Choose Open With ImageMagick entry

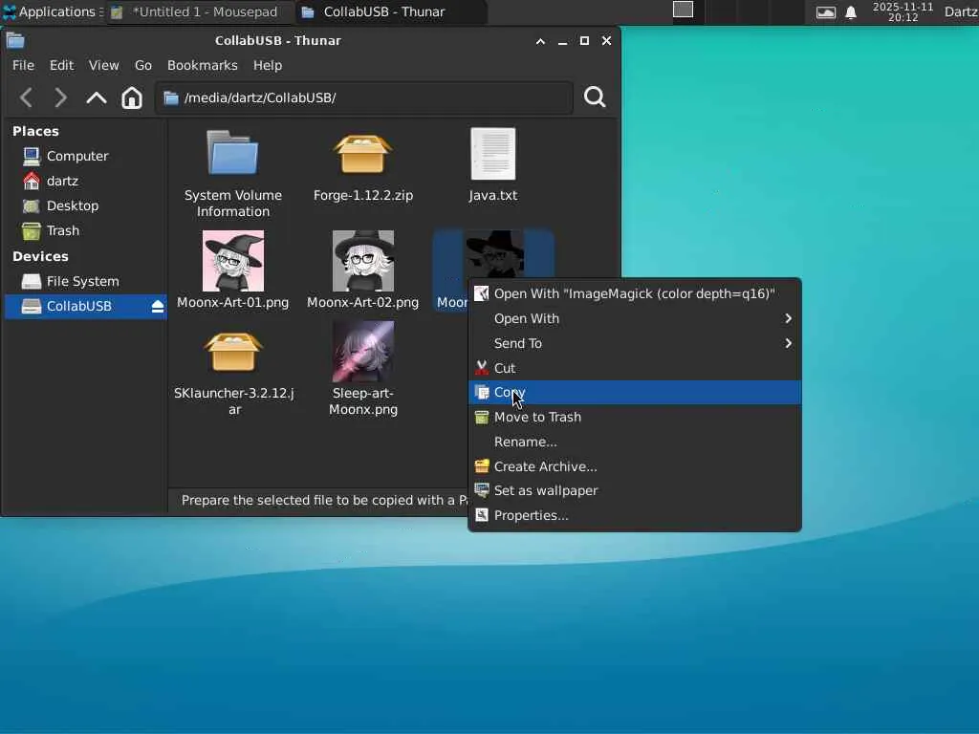pyautogui.click(x=635, y=294)
